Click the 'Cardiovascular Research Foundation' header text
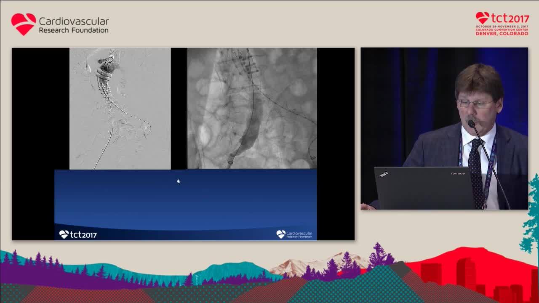Viewport: 539px width, 303px height. click(x=74, y=25)
